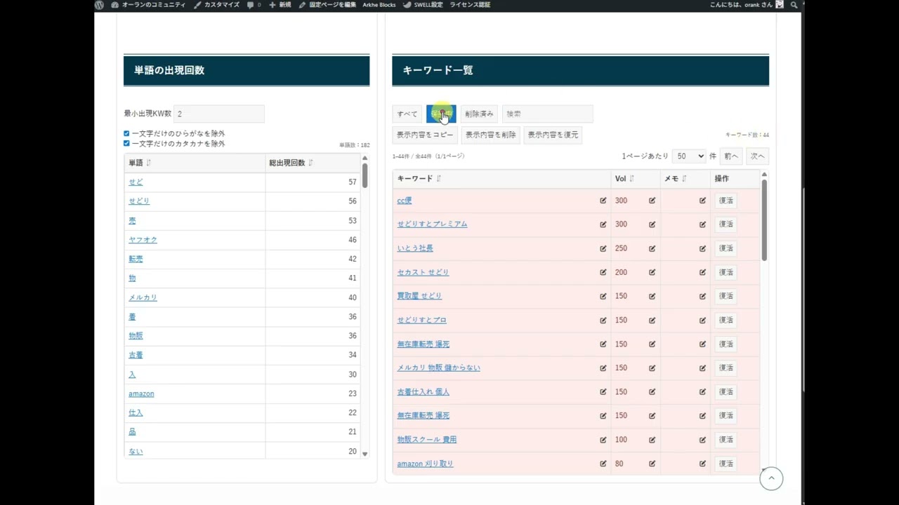
Task: Edit keyword icon for cc便 row
Action: [x=603, y=201]
